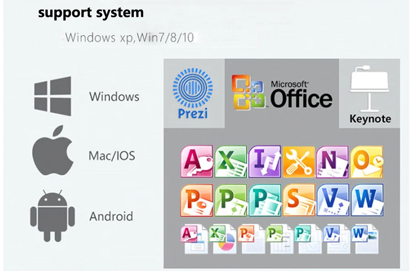Select the Visio document file icon

[337, 239]
